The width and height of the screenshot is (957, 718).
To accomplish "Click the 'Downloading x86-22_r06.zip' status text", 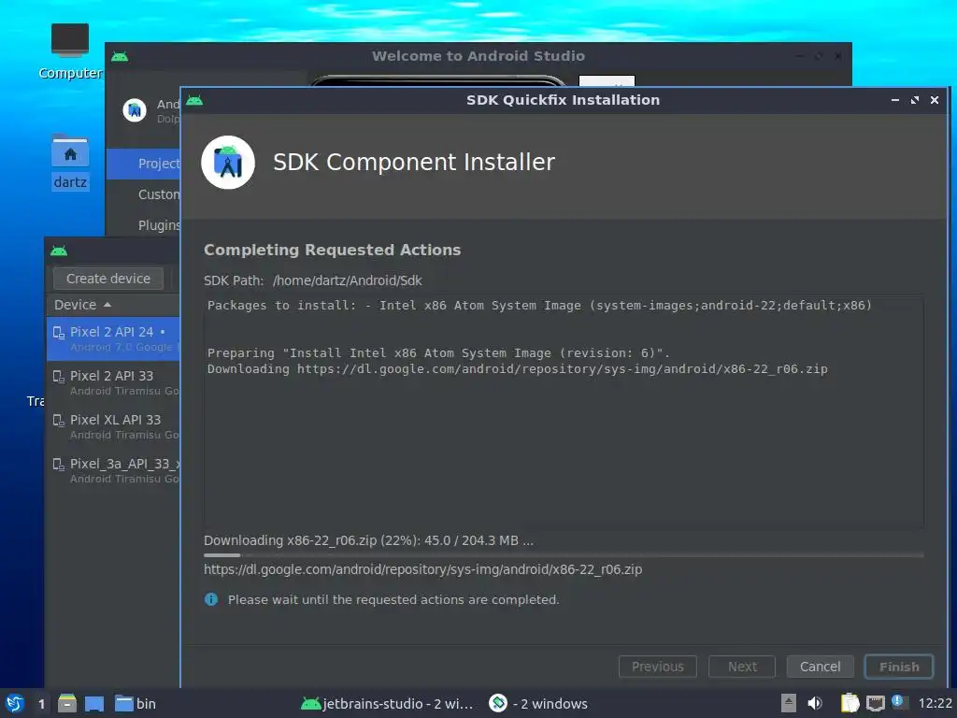I will pos(368,541).
